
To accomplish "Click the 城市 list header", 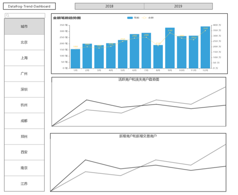I will pos(24,27).
